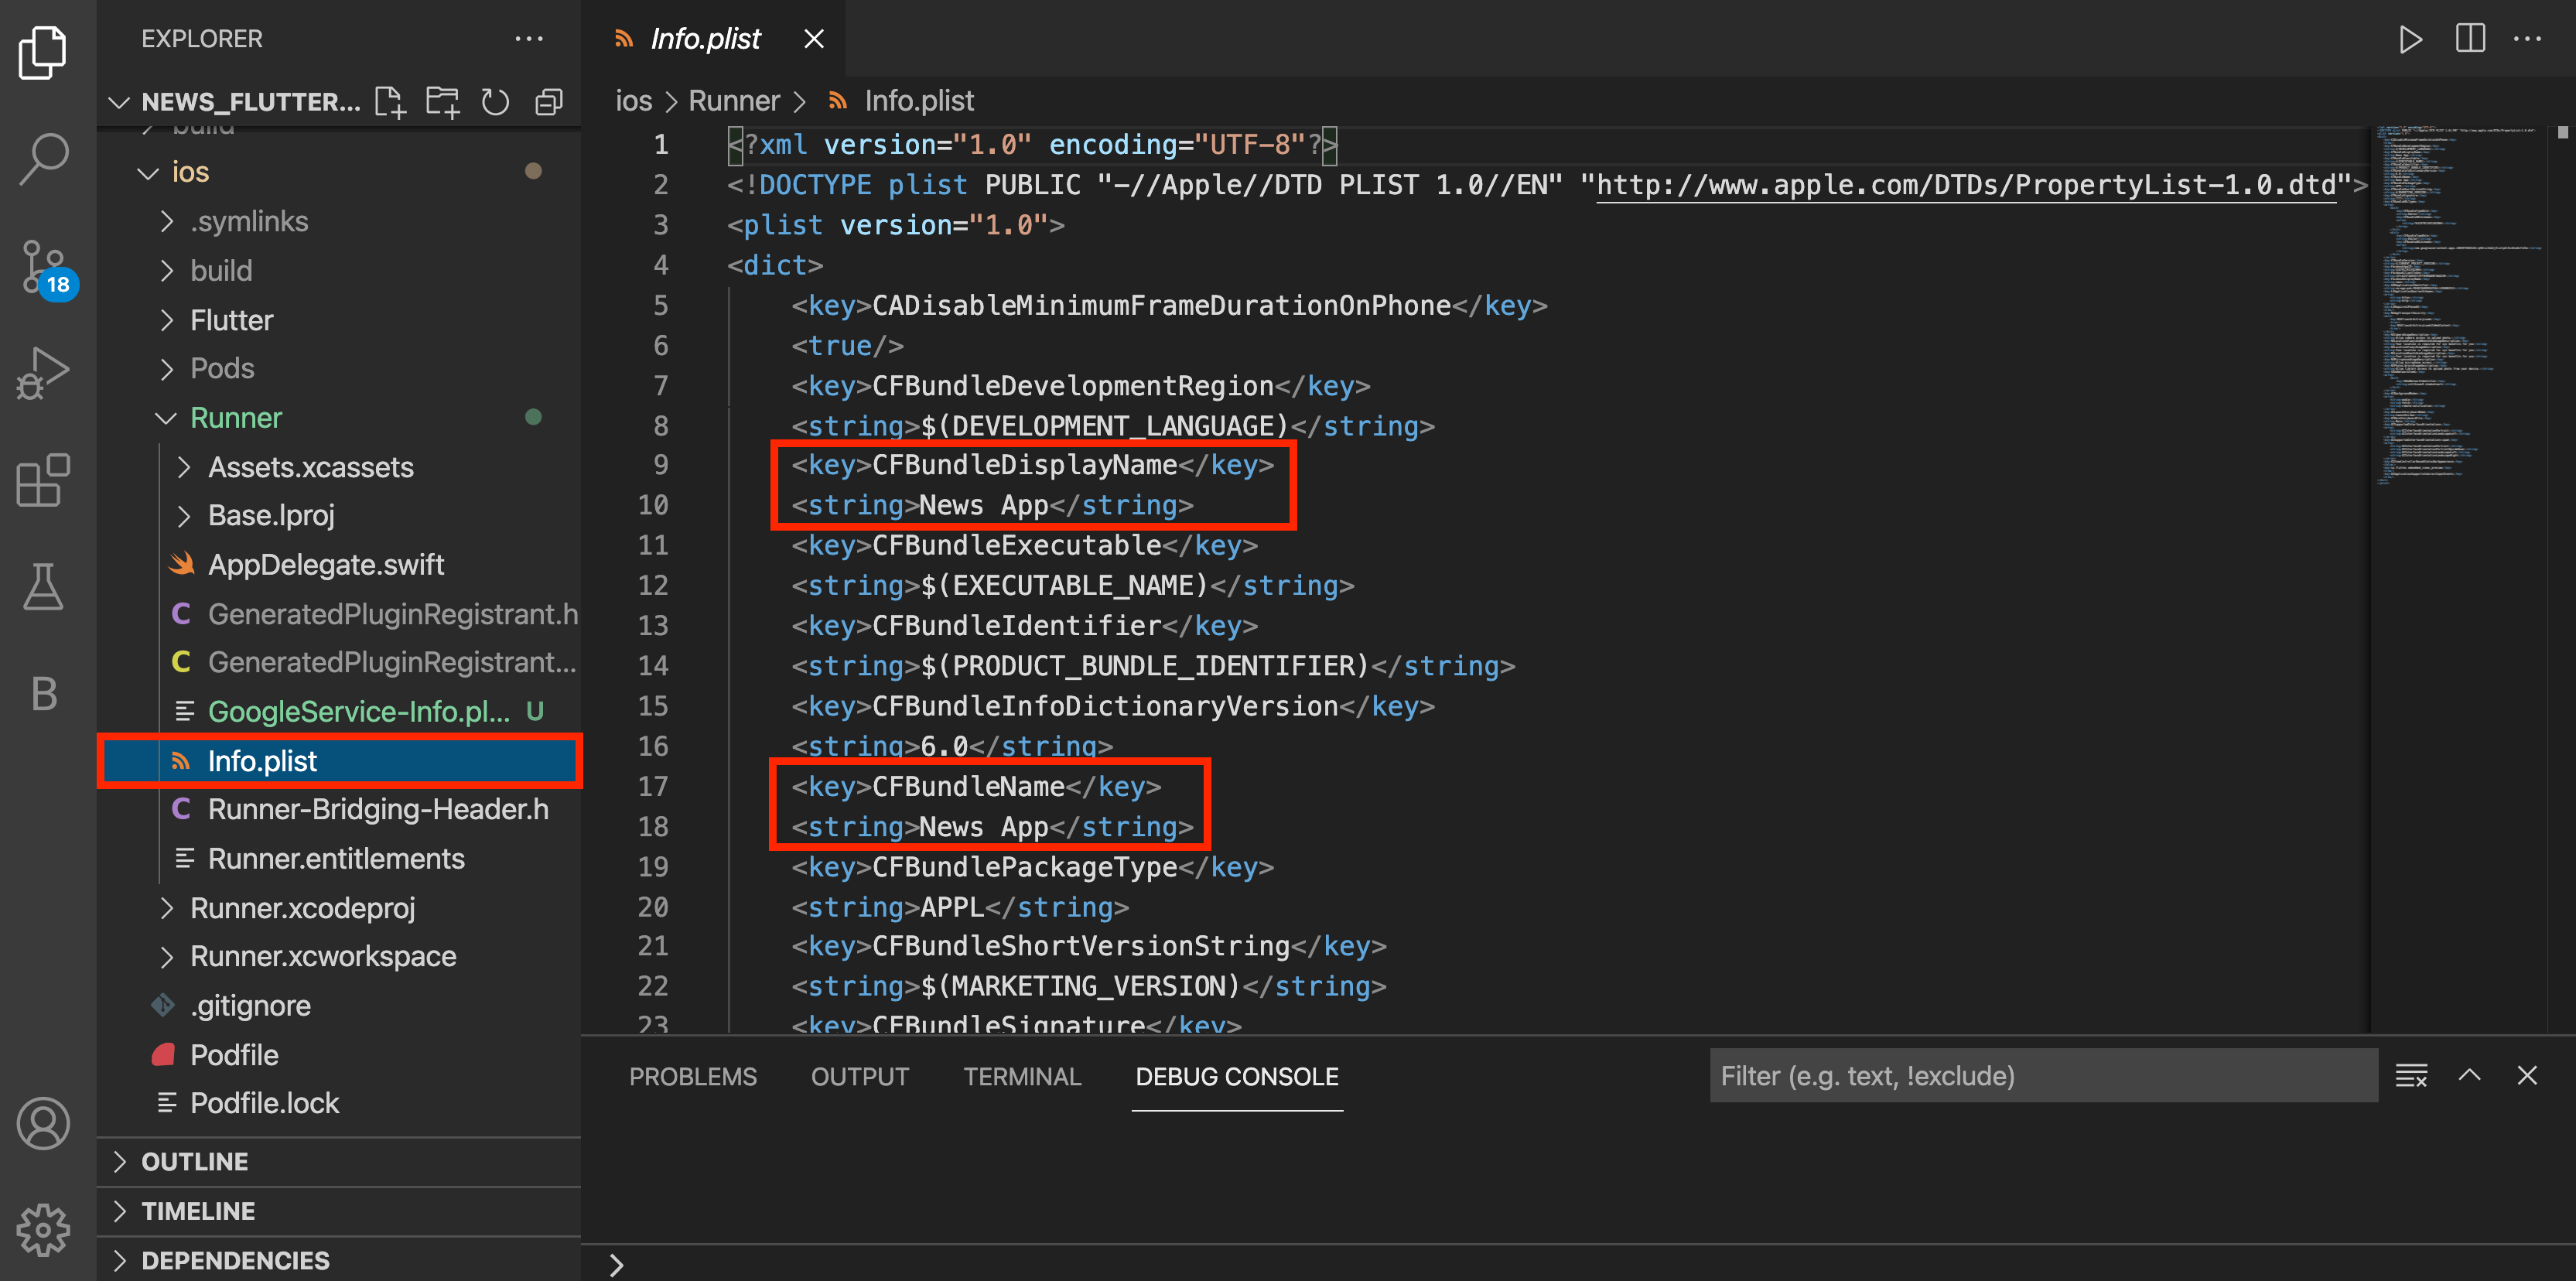Click the Run play icon top right

point(2410,39)
